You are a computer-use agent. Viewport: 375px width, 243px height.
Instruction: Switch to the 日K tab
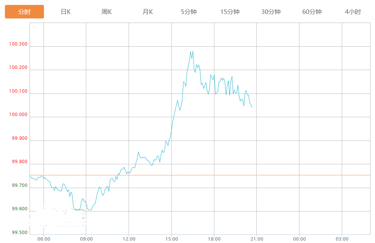click(66, 12)
